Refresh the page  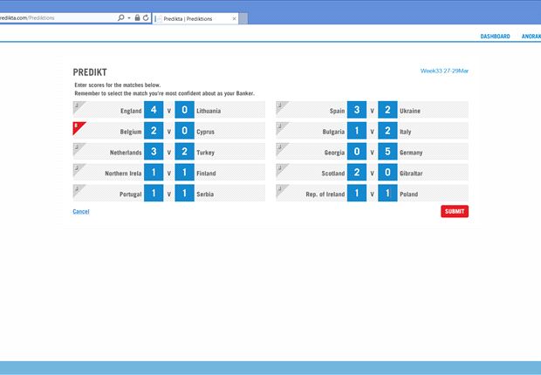146,17
